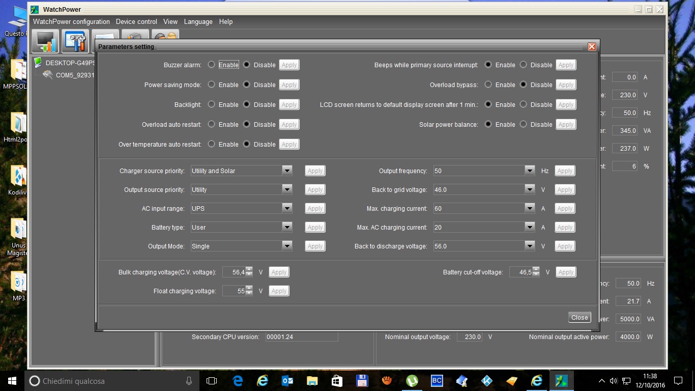The width and height of the screenshot is (695, 391).
Task: Expand the Back to grid voltage dropdown
Action: click(529, 189)
